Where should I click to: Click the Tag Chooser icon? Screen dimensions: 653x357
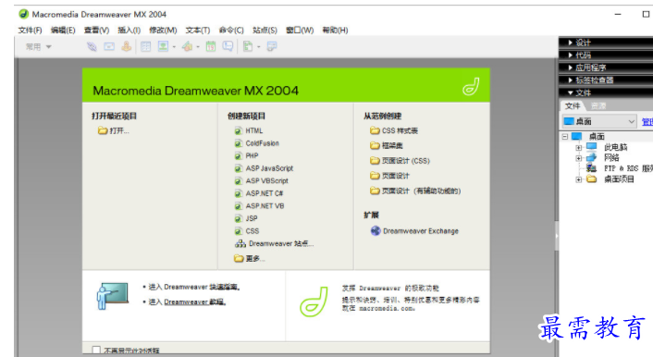click(272, 46)
